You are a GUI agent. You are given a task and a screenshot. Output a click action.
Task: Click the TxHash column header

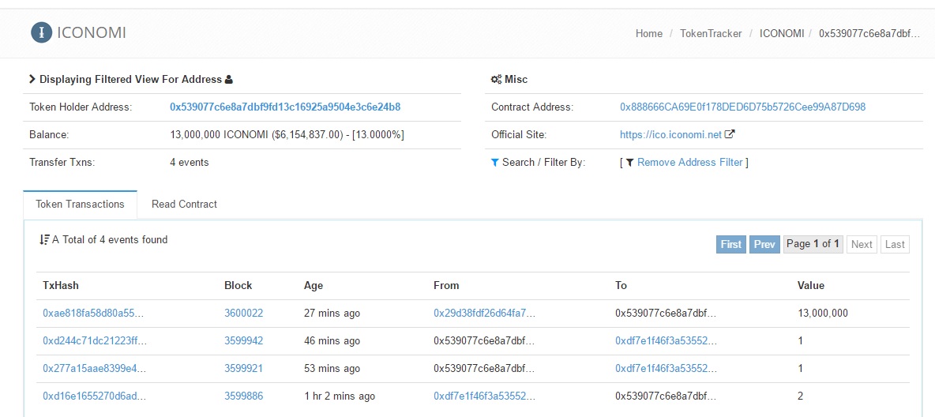61,285
